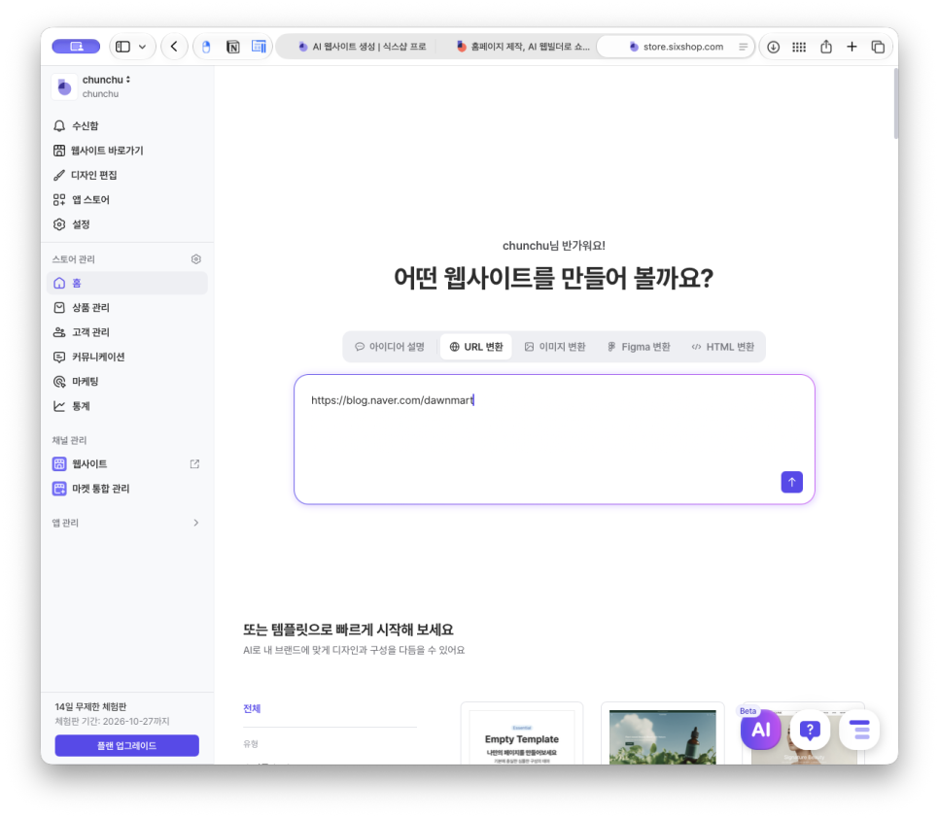The image size is (939, 818).
Task: Open 마케팅 in sidebar
Action: click(76, 381)
